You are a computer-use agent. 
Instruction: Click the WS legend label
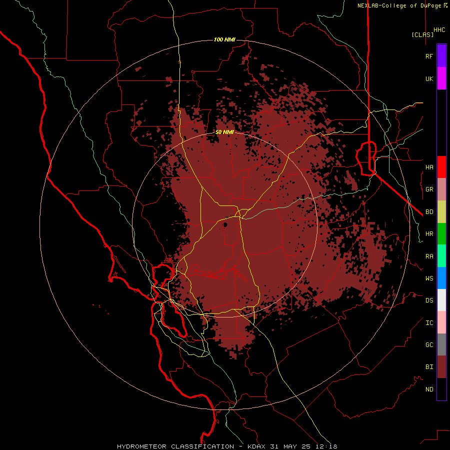tap(429, 278)
